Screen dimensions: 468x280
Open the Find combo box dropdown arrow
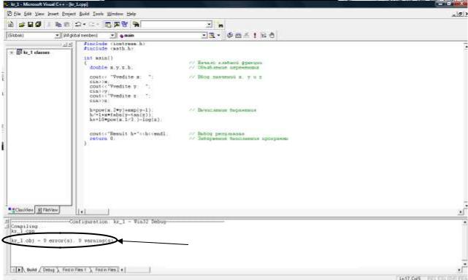[x=210, y=25]
